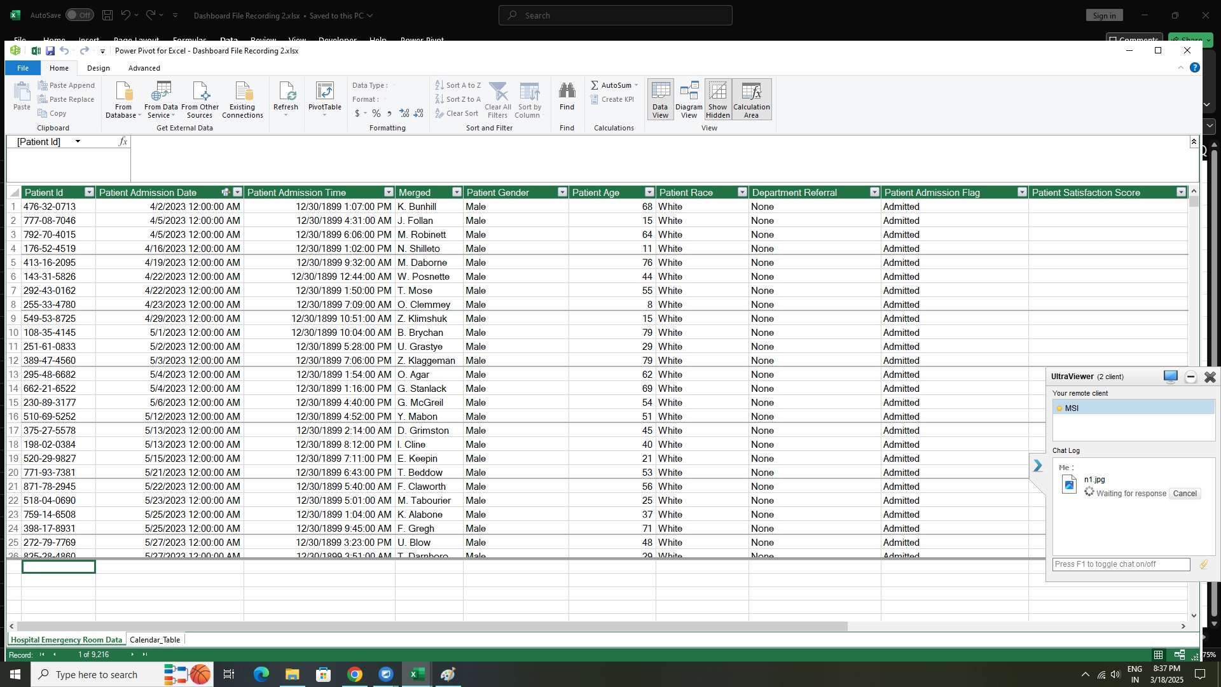Viewport: 1221px width, 687px height.
Task: Toggle Show Hidden columns
Action: pyautogui.click(x=717, y=99)
